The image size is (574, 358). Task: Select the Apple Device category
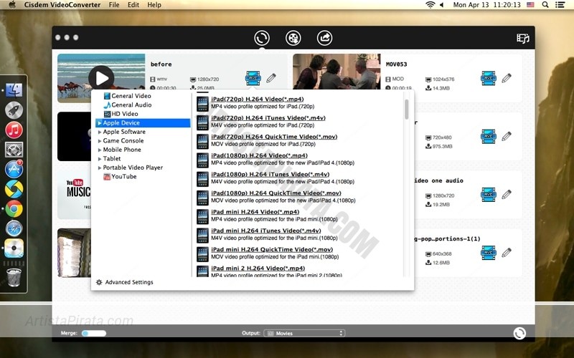click(143, 122)
